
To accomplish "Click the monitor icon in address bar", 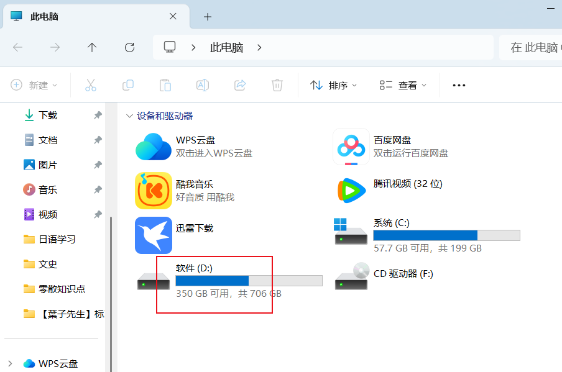I will 170,47.
